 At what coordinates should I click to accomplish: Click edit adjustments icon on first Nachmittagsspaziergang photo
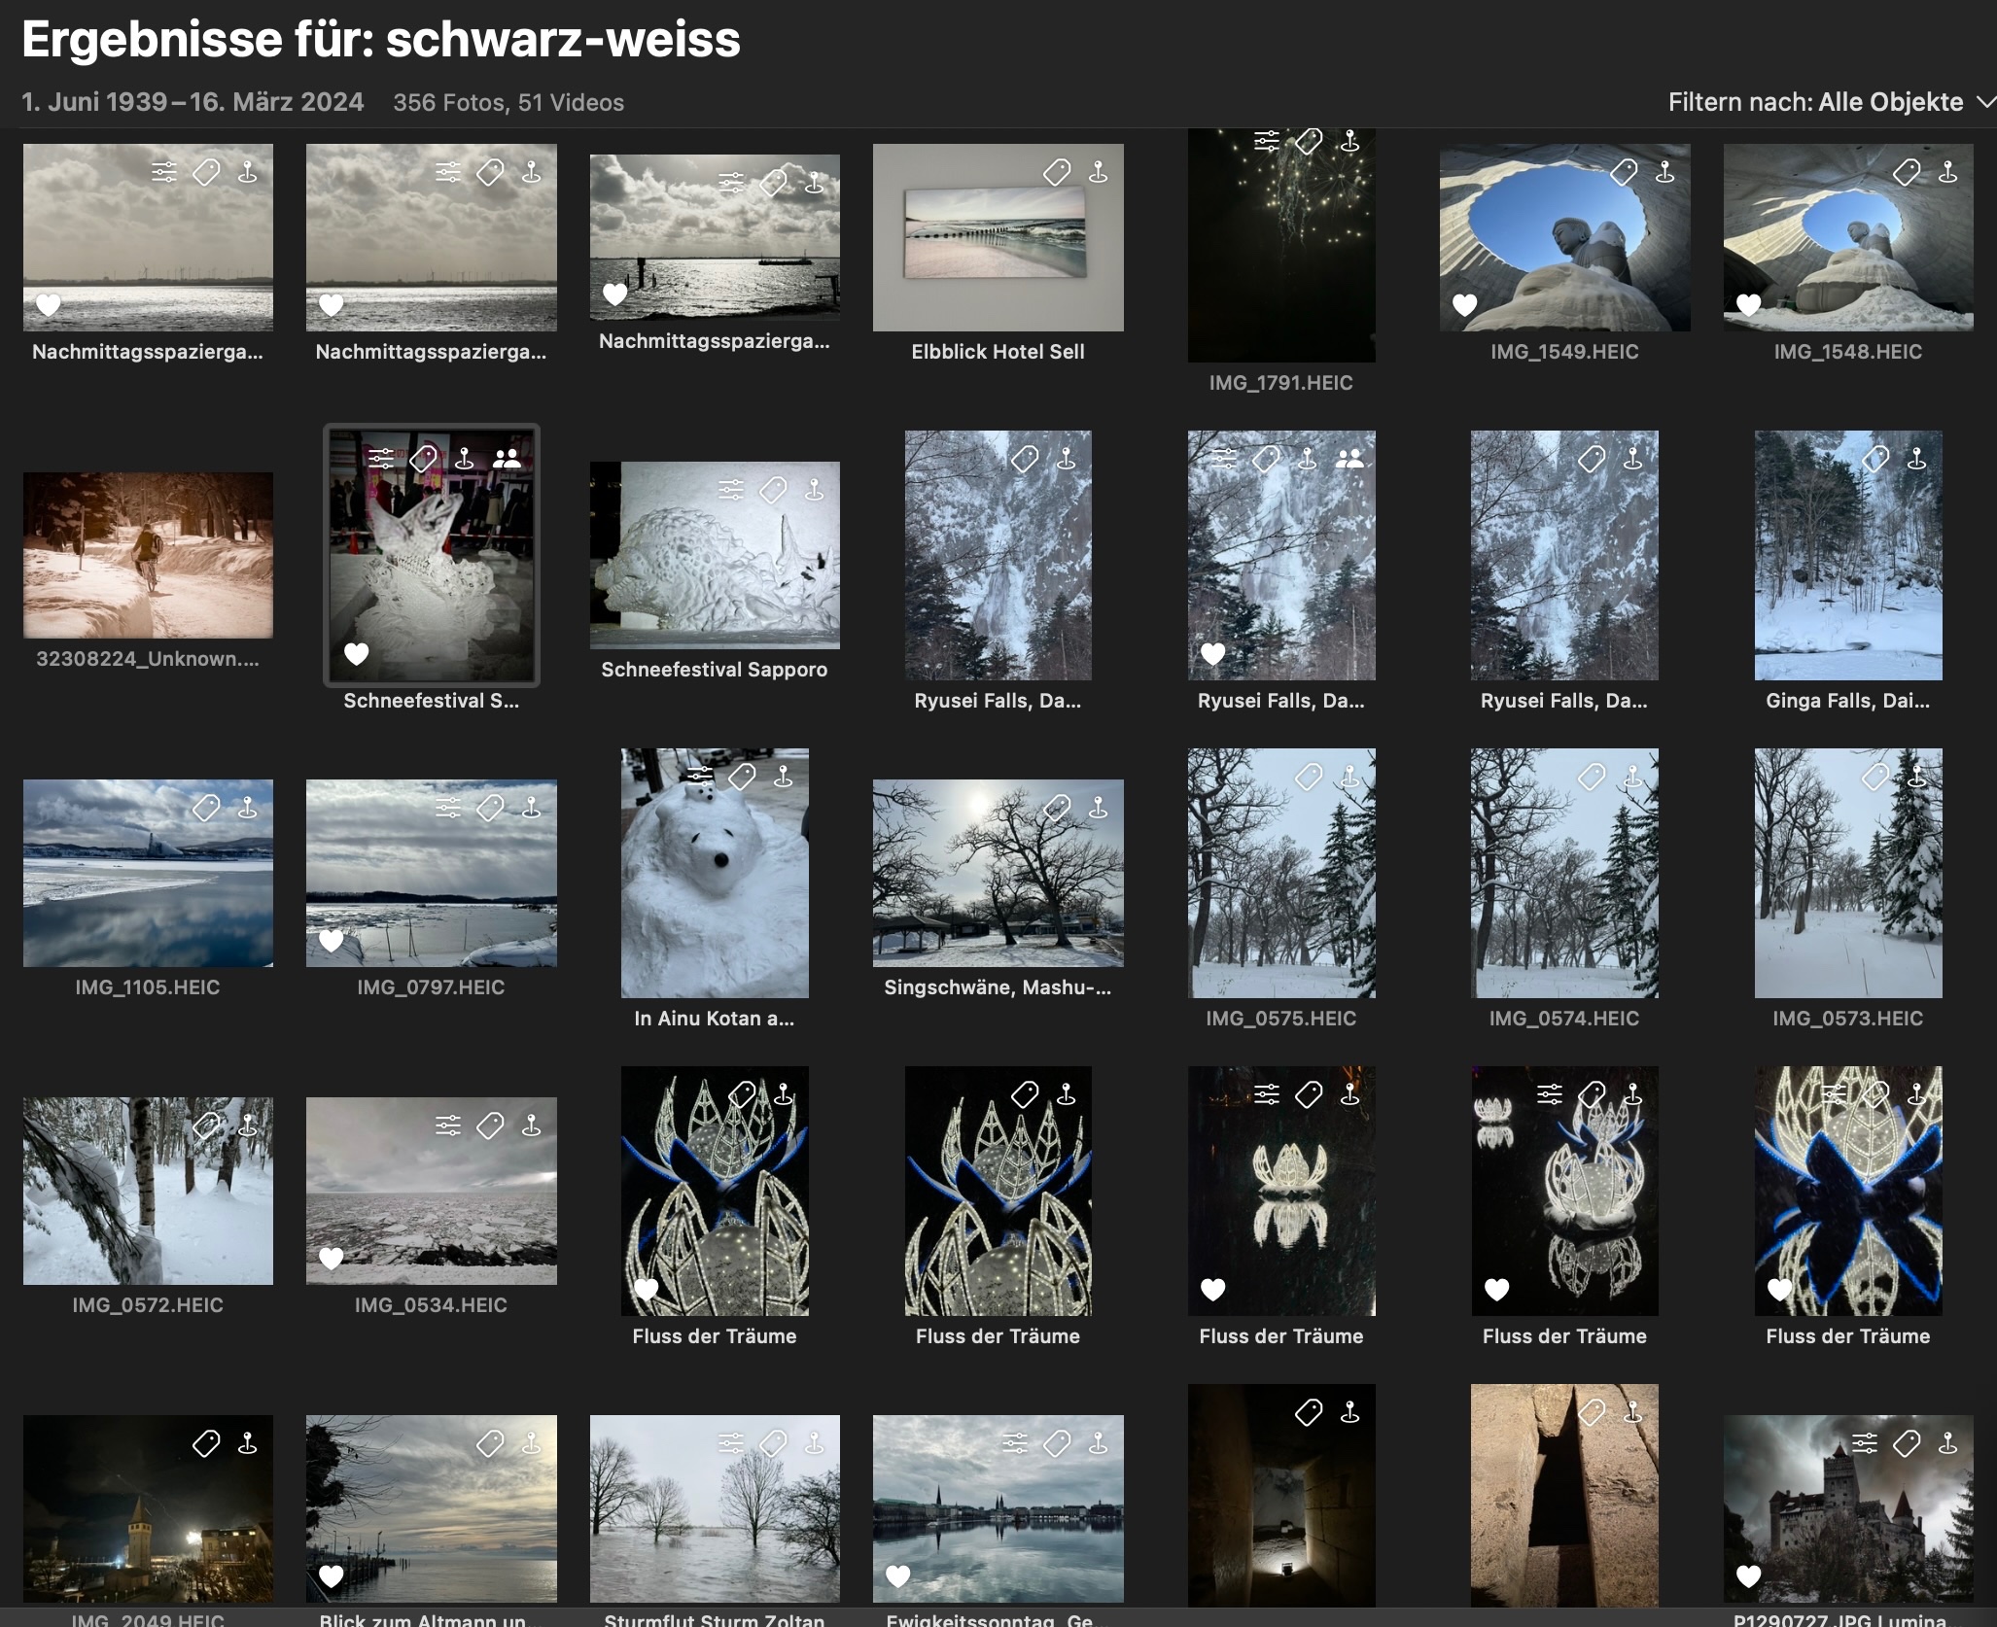[x=163, y=173]
